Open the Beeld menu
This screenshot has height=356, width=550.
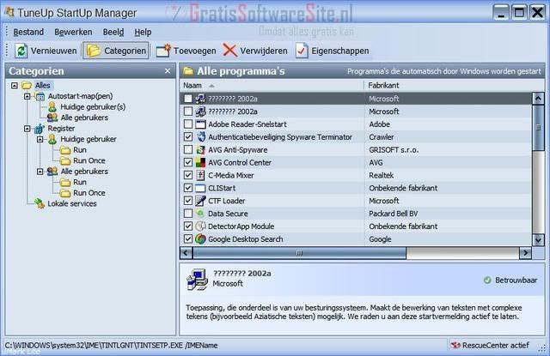pyautogui.click(x=113, y=33)
